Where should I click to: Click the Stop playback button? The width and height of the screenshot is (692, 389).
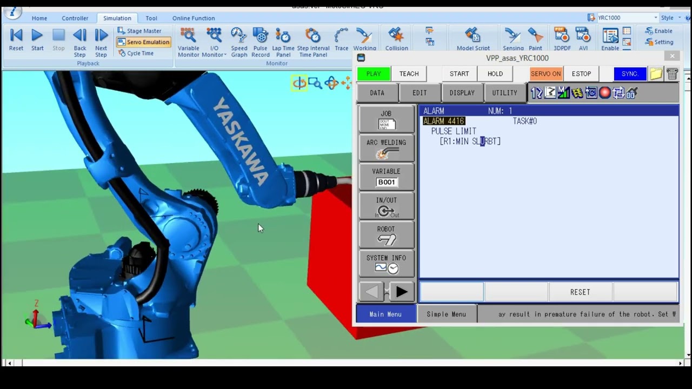pyautogui.click(x=58, y=41)
